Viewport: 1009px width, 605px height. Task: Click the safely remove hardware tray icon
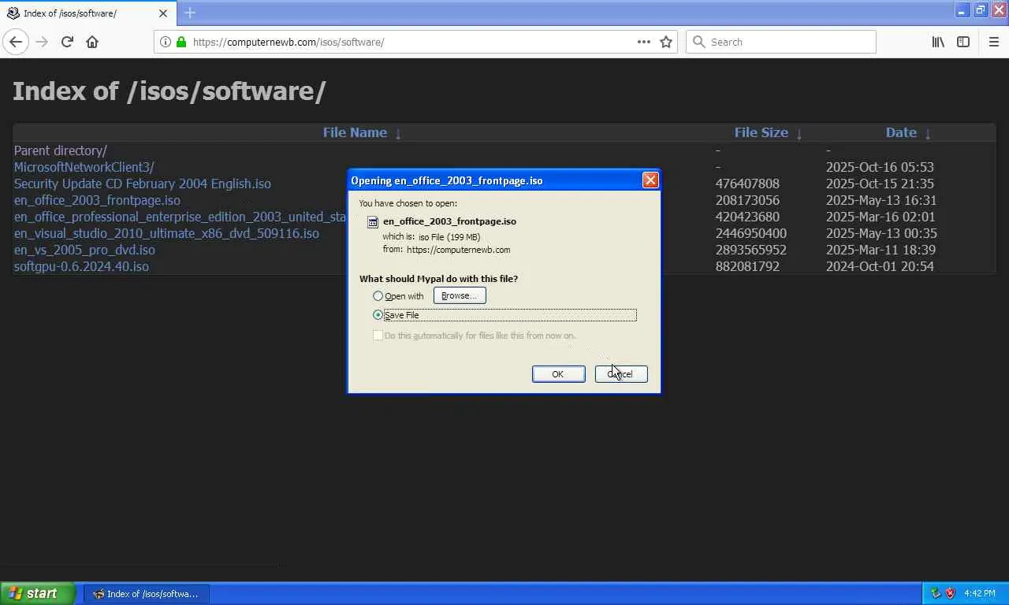(x=936, y=593)
